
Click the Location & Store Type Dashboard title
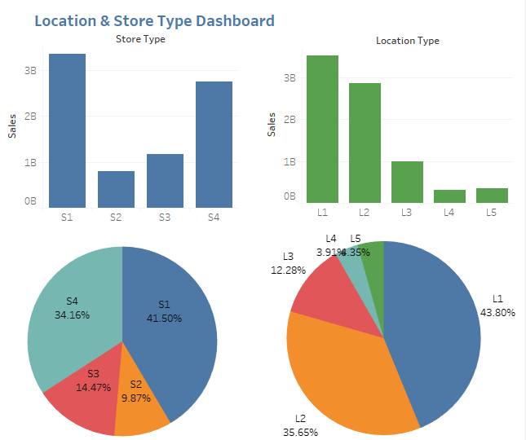(x=154, y=20)
